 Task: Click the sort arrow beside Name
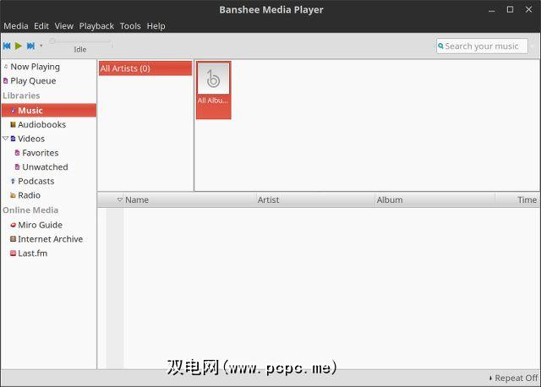[x=120, y=199]
